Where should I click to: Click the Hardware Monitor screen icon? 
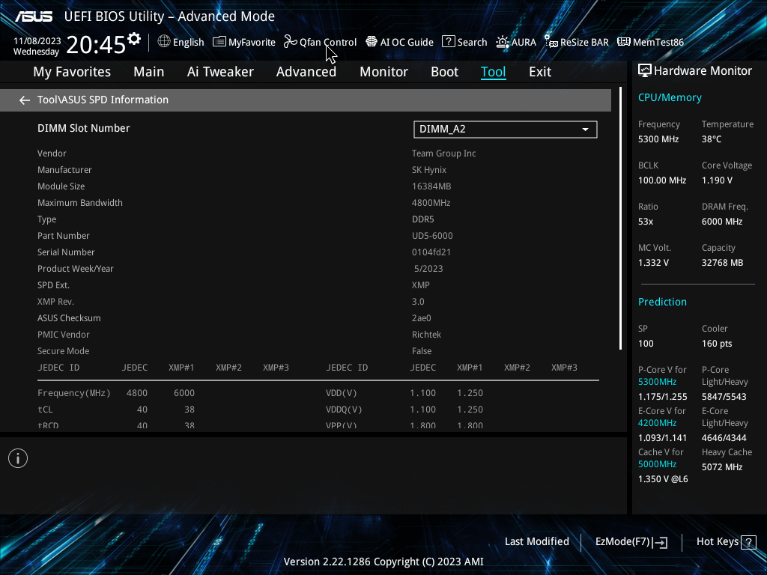pyautogui.click(x=645, y=71)
